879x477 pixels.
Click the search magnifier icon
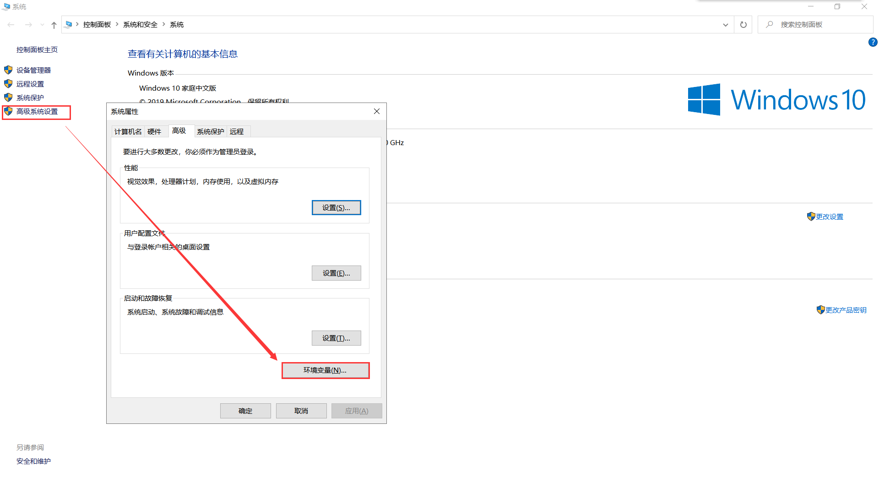click(770, 24)
